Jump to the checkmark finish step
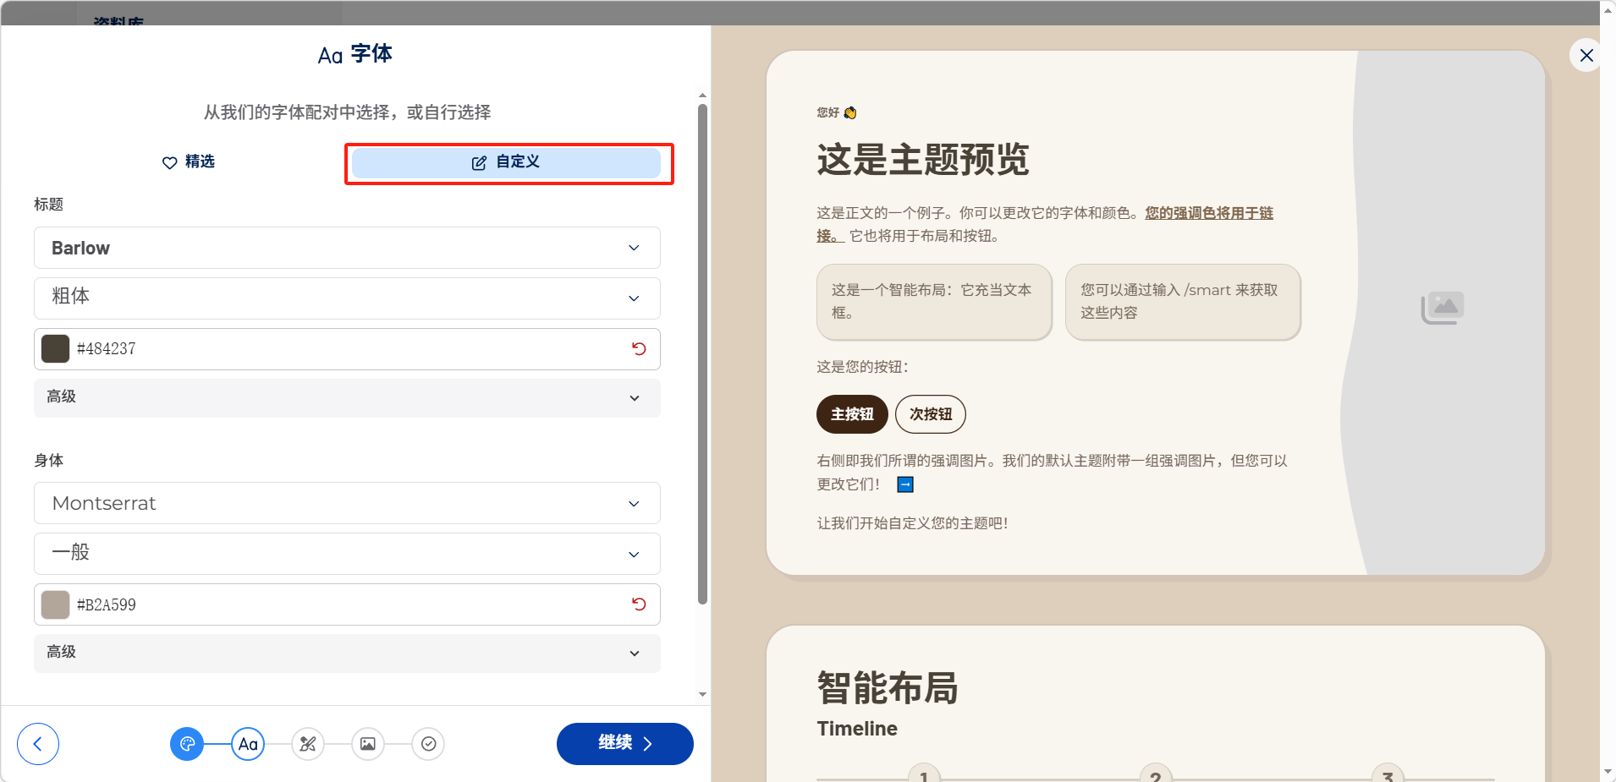Screen dimensions: 1616x782 (x=428, y=744)
